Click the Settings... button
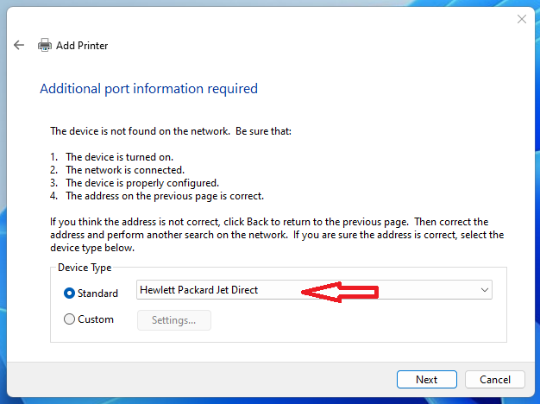The width and height of the screenshot is (540, 404). point(174,320)
